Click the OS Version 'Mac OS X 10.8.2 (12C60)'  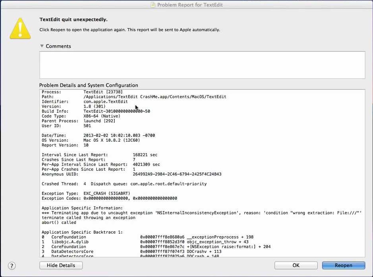tap(112, 140)
